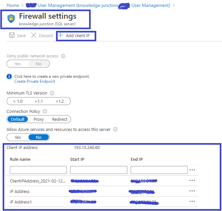Click the empty Rule name input field
222x211 pixels.
click(38, 170)
